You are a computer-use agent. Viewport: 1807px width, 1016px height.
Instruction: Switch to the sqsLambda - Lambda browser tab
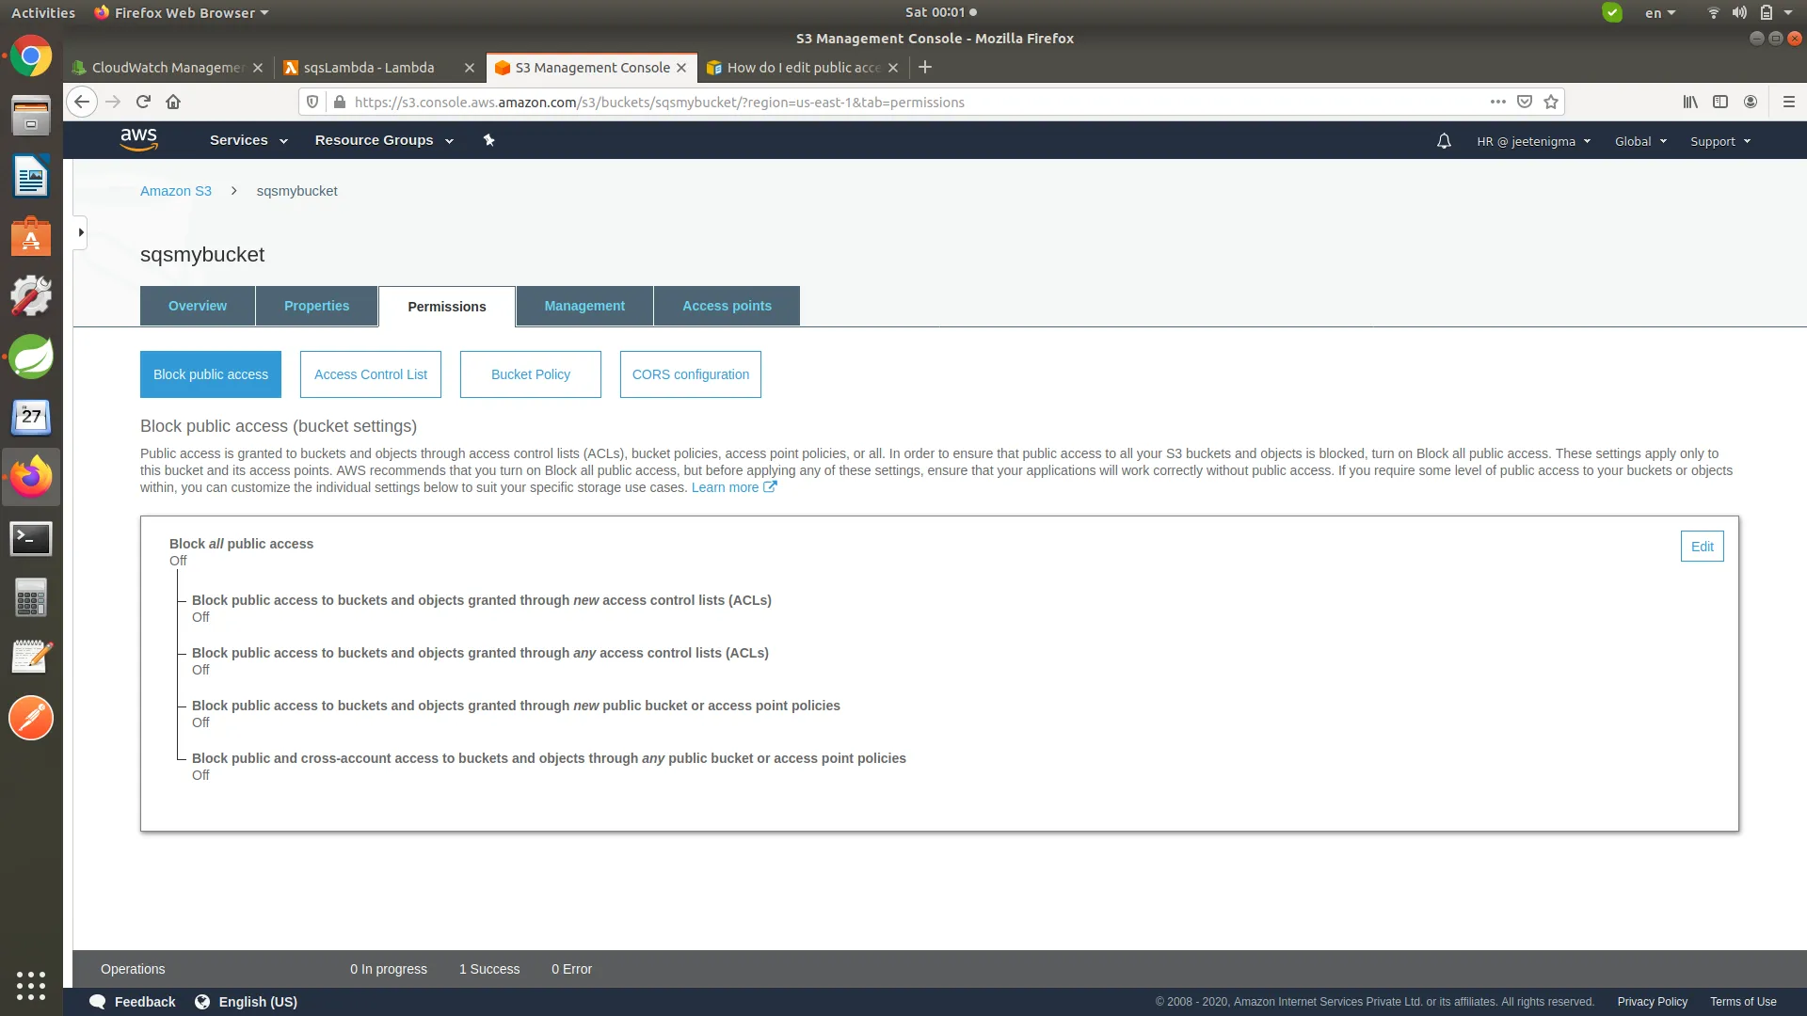[x=369, y=68]
